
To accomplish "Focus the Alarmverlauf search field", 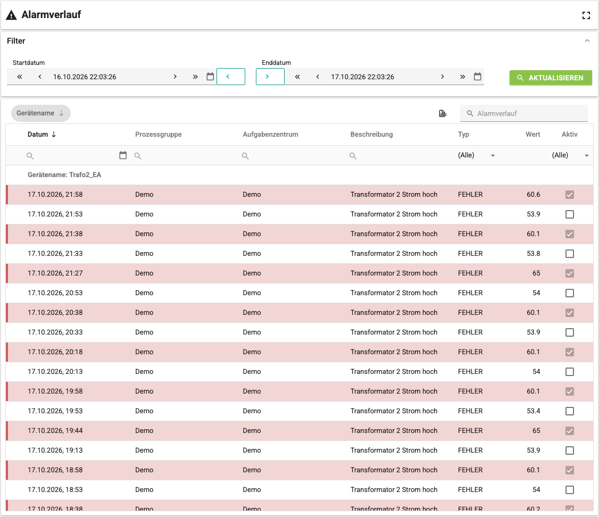I will pyautogui.click(x=524, y=113).
